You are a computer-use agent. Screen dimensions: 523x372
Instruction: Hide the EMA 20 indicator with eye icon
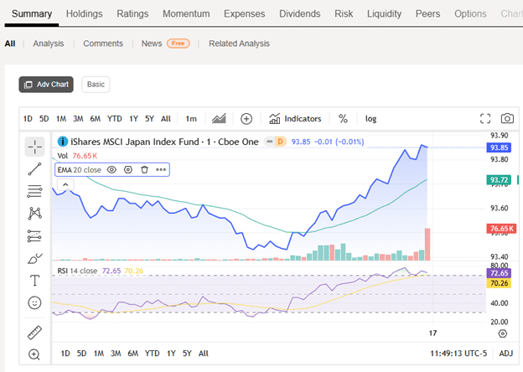[x=111, y=169]
